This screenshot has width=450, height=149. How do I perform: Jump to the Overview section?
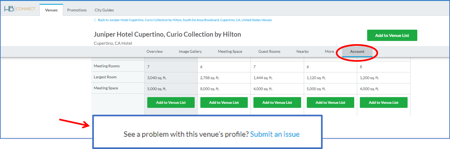pos(155,52)
